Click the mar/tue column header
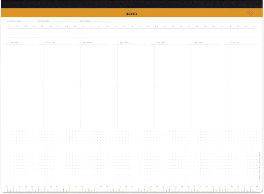264x194 pixels. 51,42
